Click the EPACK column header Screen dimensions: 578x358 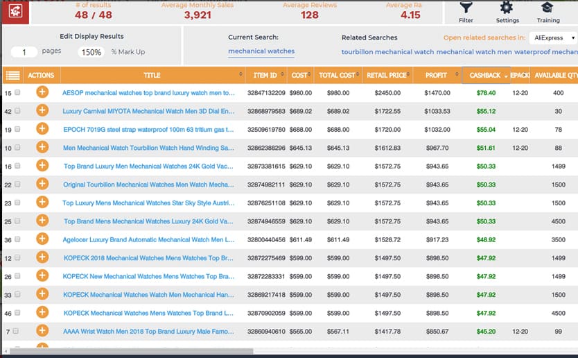(x=520, y=76)
